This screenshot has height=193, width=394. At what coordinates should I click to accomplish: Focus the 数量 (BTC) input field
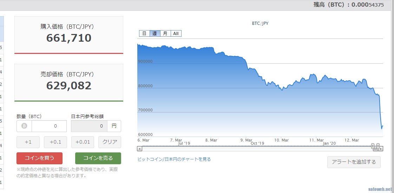(49, 126)
